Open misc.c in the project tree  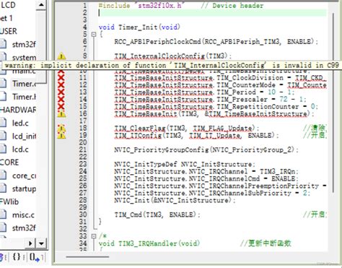23,215
